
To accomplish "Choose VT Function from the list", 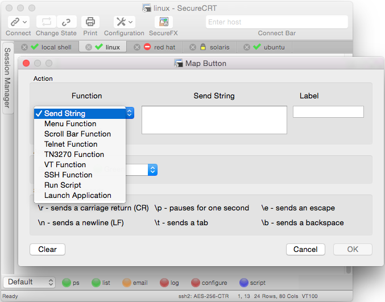I will pos(80,165).
